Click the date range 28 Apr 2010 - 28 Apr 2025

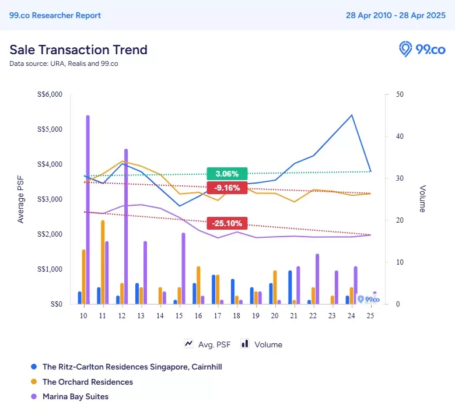[395, 15]
